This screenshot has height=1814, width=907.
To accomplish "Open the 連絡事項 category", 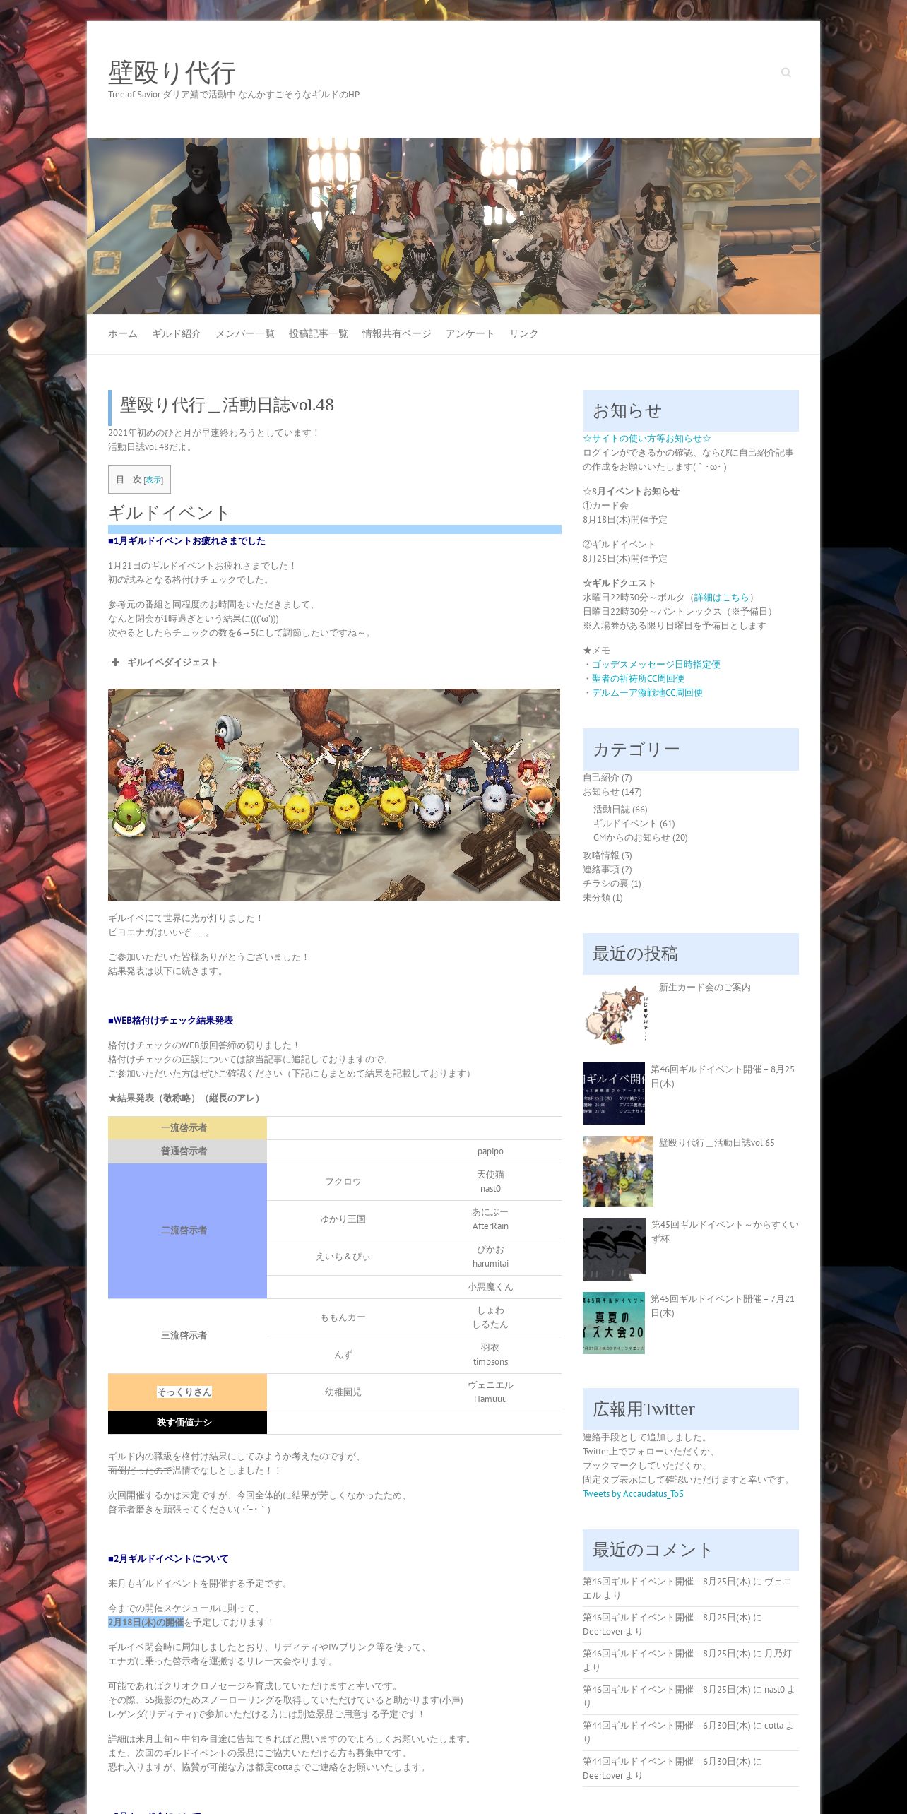I will click(601, 869).
